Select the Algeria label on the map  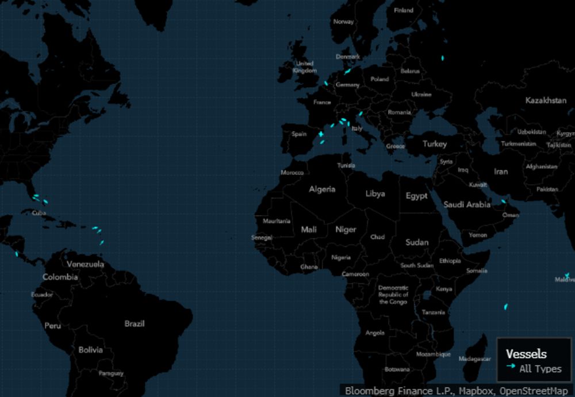322,189
